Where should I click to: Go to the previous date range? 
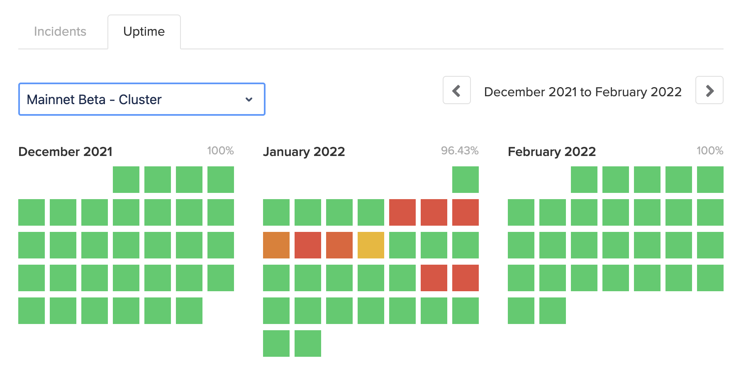456,90
